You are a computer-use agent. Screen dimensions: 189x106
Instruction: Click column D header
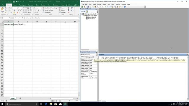pyautogui.click(x=37, y=21)
